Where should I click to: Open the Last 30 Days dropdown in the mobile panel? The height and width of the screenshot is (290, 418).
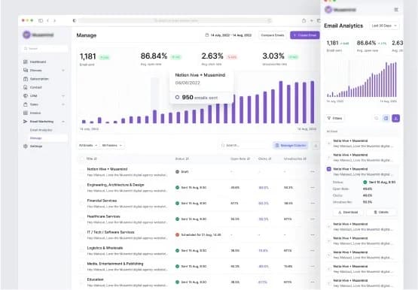(384, 26)
